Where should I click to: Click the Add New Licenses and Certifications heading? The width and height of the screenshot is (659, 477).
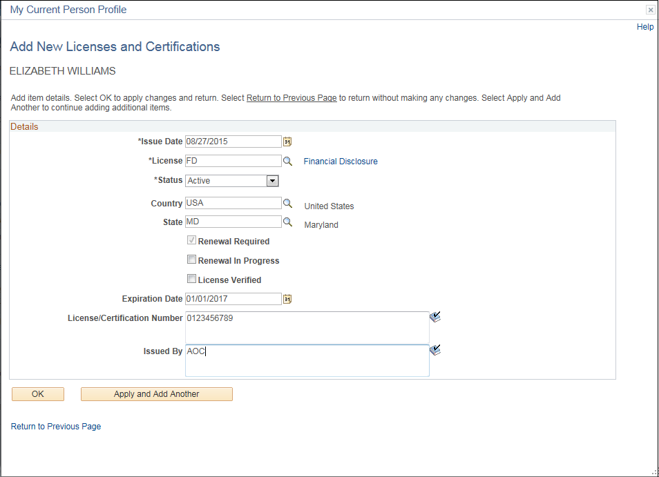[115, 47]
